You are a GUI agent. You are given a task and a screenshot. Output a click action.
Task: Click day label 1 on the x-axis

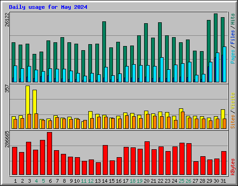[15, 181]
